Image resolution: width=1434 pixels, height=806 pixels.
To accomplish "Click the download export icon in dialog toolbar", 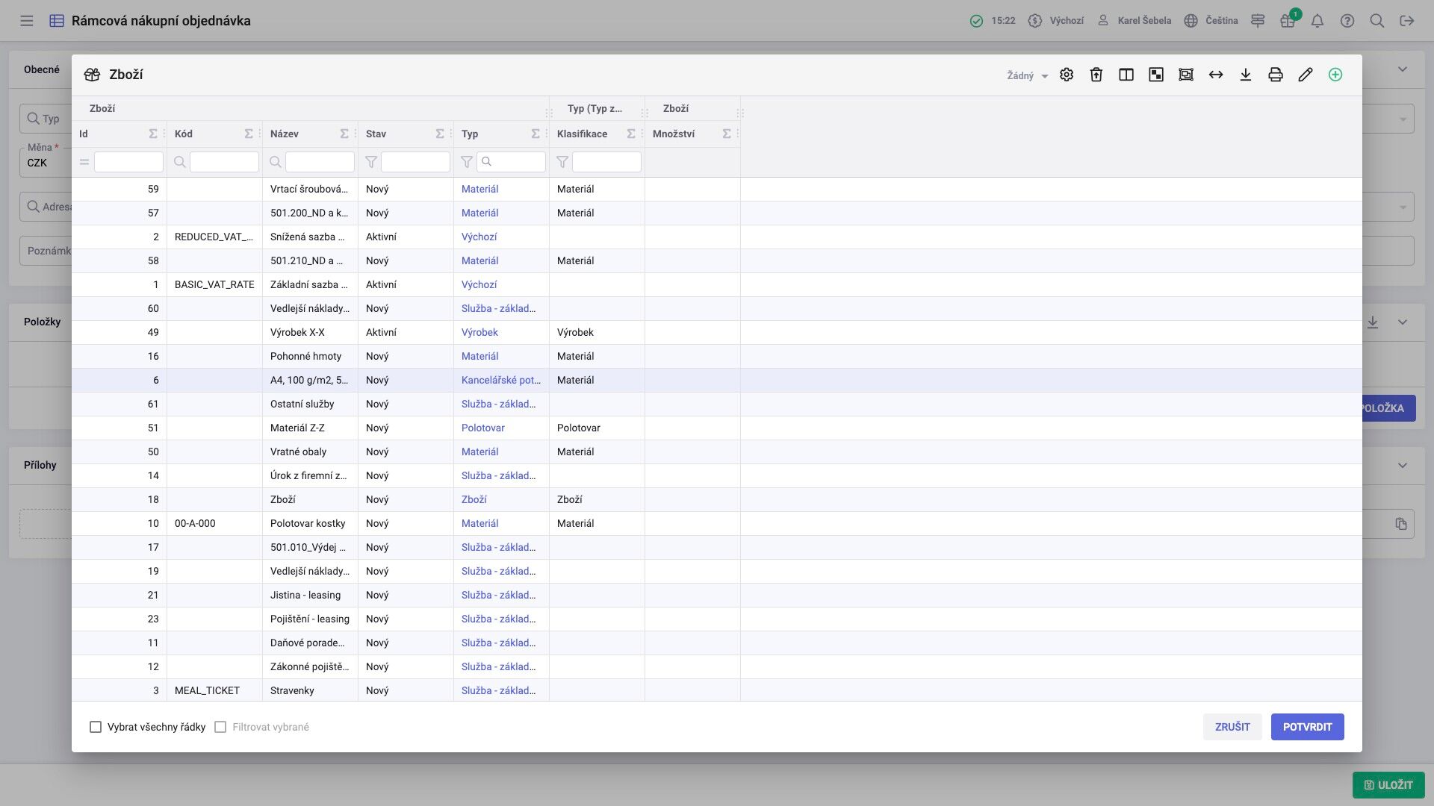I will click(1245, 75).
